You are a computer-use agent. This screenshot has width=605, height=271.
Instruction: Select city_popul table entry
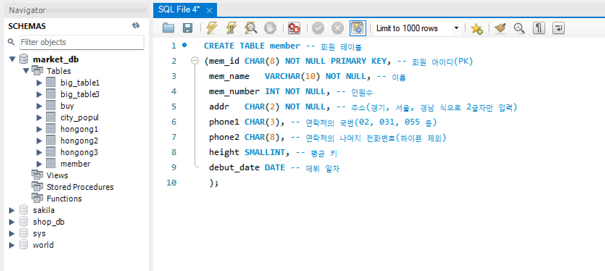pyautogui.click(x=79, y=117)
